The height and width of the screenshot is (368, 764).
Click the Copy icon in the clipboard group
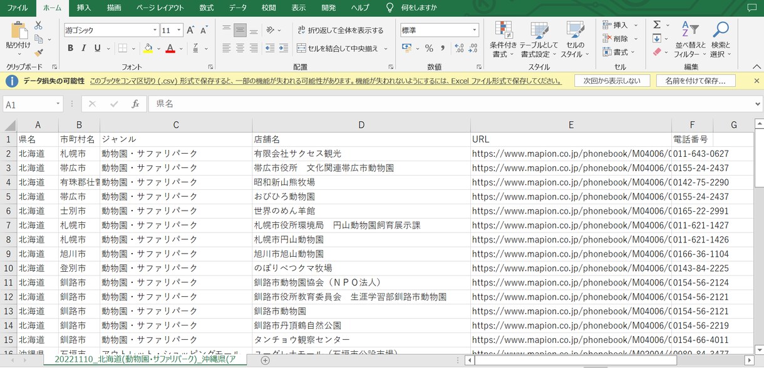click(39, 39)
